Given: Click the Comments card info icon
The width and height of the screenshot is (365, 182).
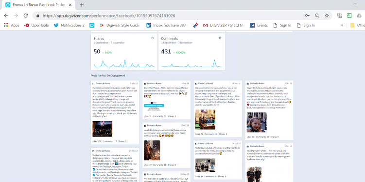Looking at the screenshot, I should [220, 38].
